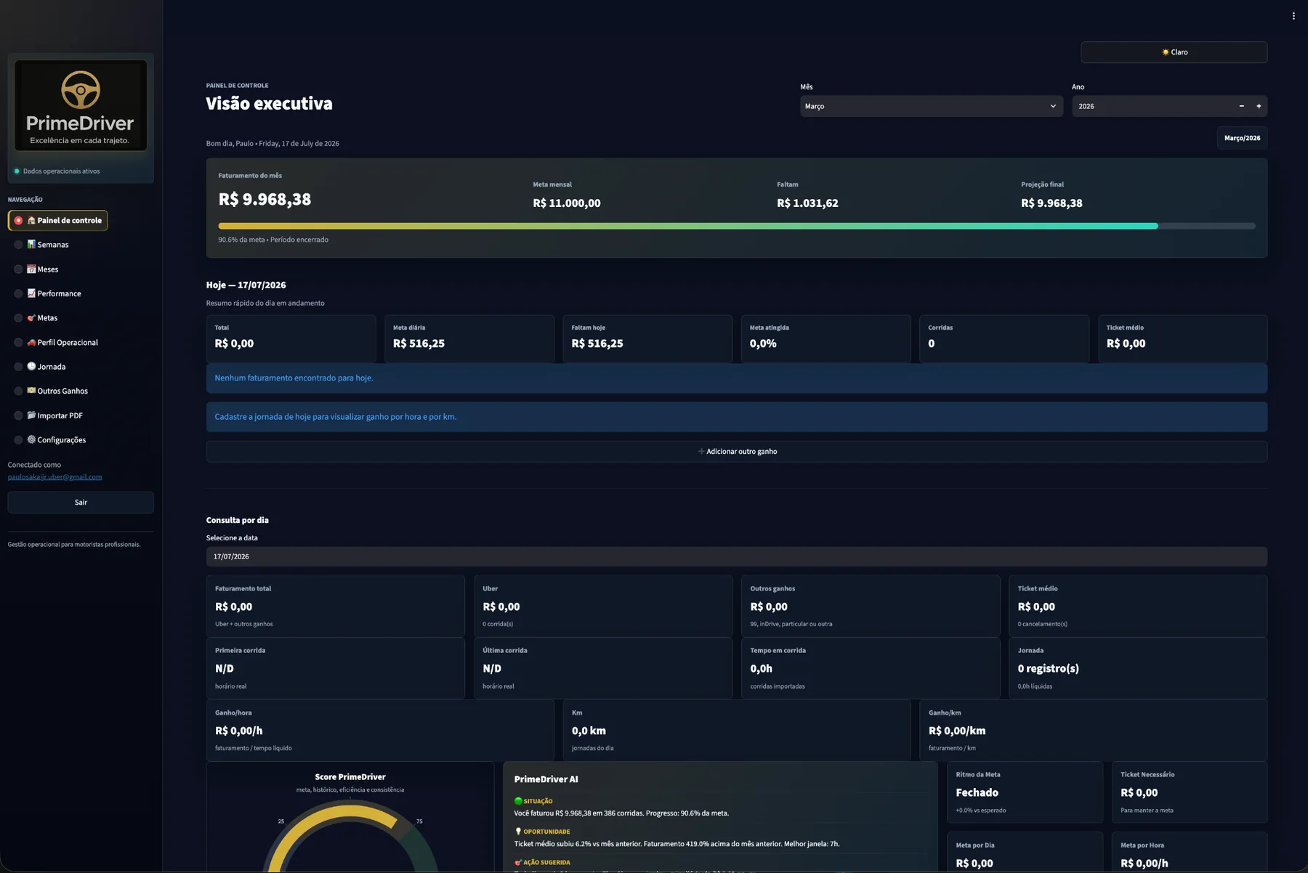Click the PrimeDriver steering wheel logo
Screen dimensions: 1308x873
click(x=81, y=89)
